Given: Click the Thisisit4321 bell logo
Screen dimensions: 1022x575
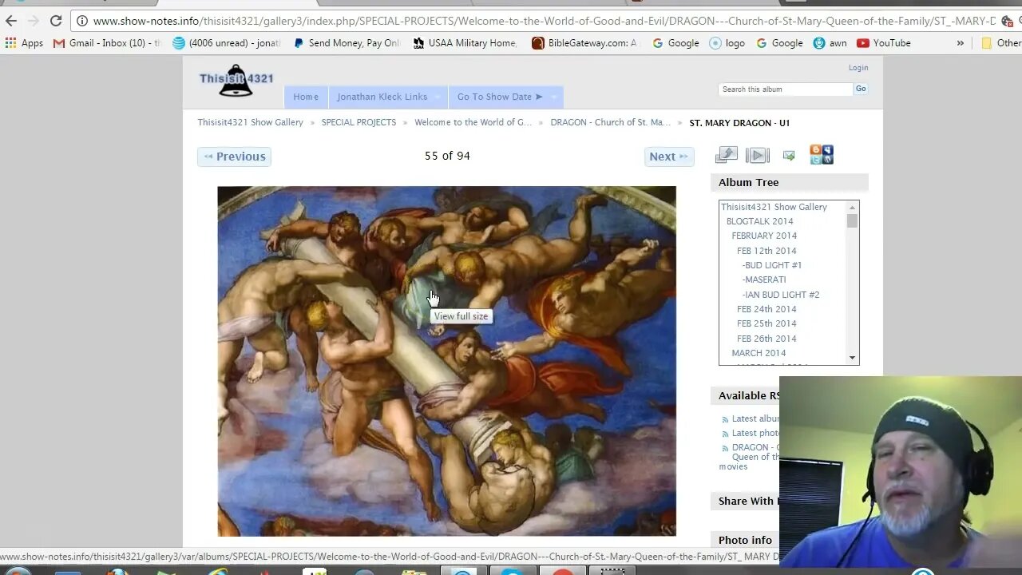Looking at the screenshot, I should [236, 81].
